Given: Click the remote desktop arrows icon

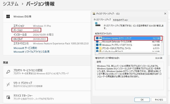Looking at the screenshot, I should tap(8, 85).
